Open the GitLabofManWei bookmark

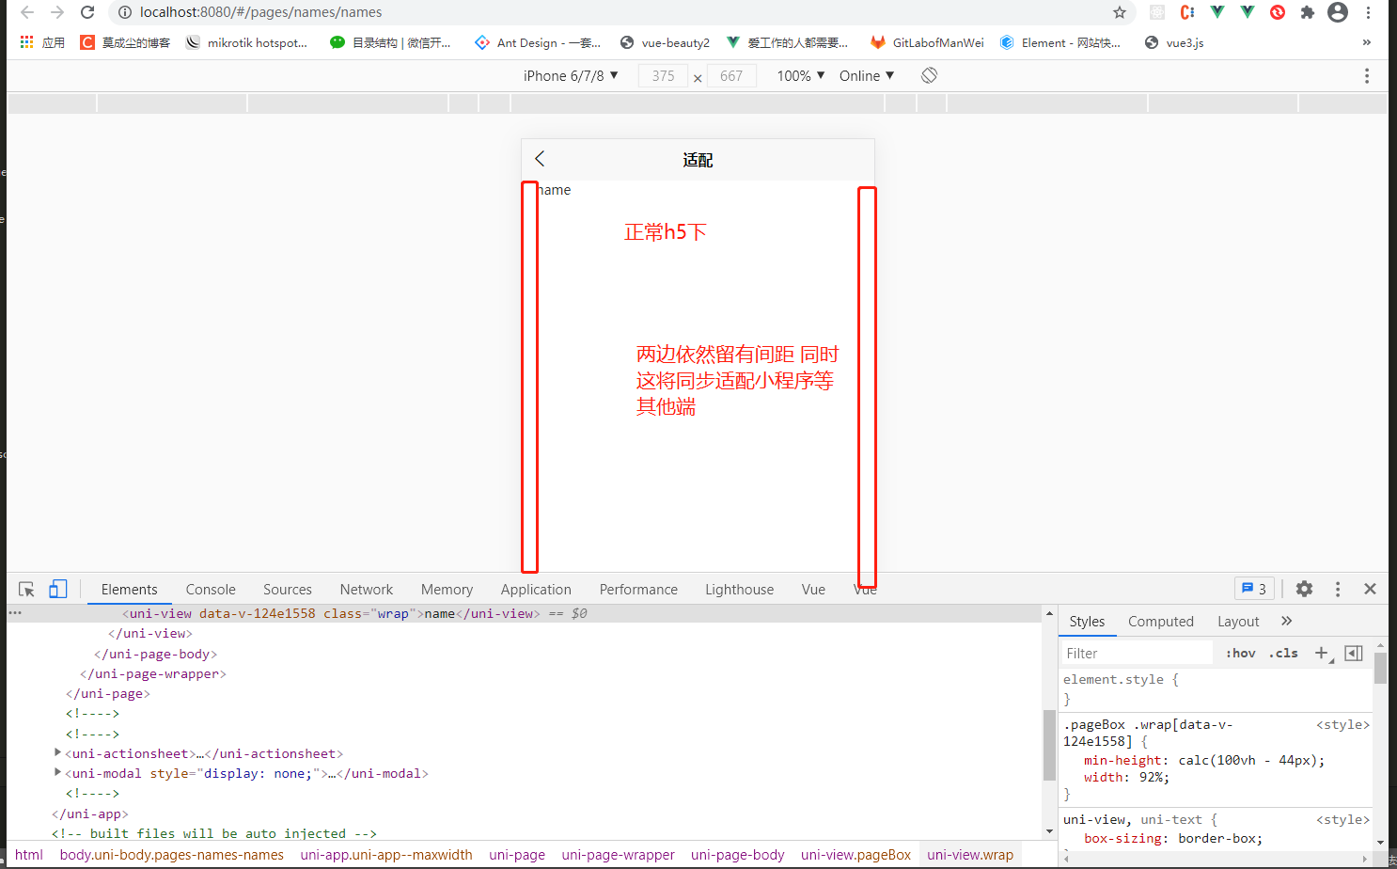point(928,42)
